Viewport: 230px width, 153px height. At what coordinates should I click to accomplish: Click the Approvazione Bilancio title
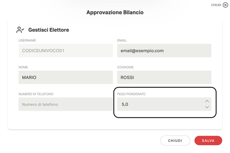[115, 13]
